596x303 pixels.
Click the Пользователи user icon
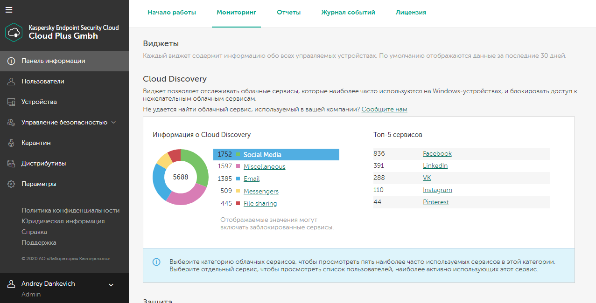tap(11, 82)
